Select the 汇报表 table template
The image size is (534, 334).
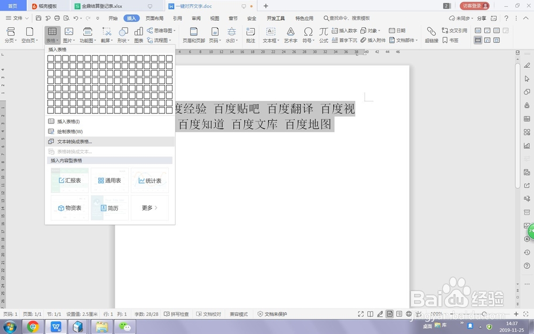click(70, 180)
